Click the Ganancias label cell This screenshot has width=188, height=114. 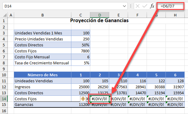point(43,104)
